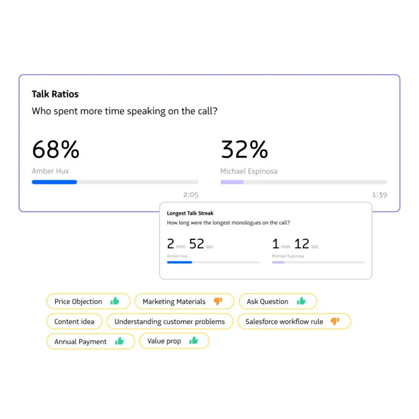Select the Content idea tag

coord(74,321)
